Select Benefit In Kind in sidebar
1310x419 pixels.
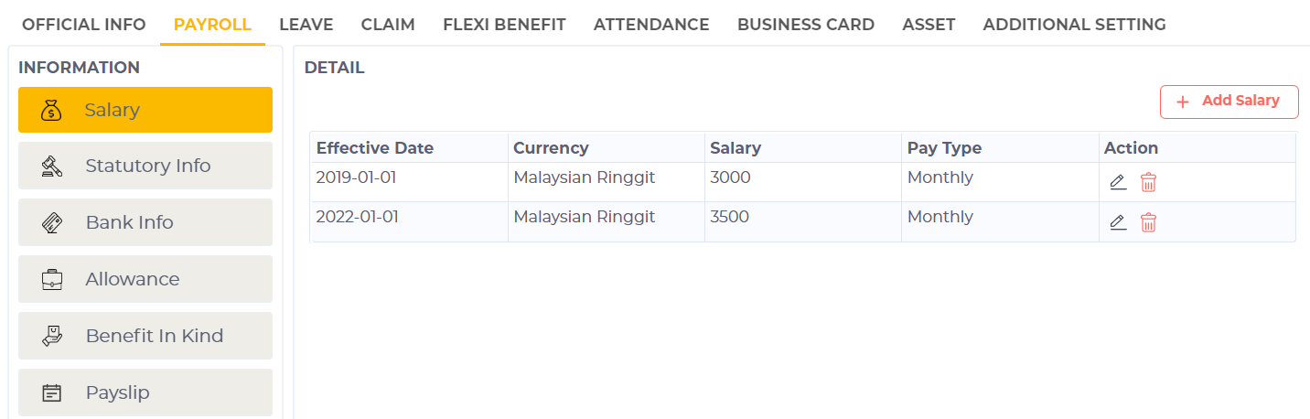tap(145, 336)
